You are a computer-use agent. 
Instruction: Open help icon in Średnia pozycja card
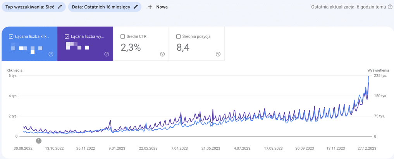218,54
